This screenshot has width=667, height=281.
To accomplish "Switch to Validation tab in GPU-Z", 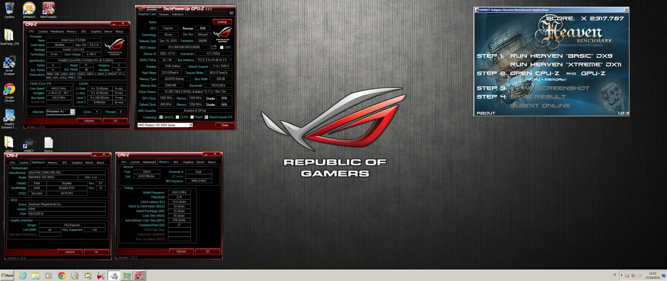I will point(178,14).
